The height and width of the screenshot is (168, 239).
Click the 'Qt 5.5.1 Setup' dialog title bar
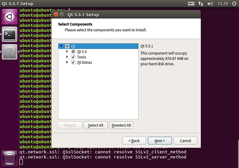point(126,15)
